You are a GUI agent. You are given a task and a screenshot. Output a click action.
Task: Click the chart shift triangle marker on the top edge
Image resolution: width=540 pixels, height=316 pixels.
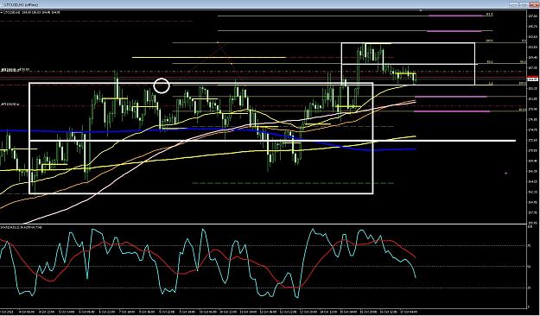tap(420, 11)
